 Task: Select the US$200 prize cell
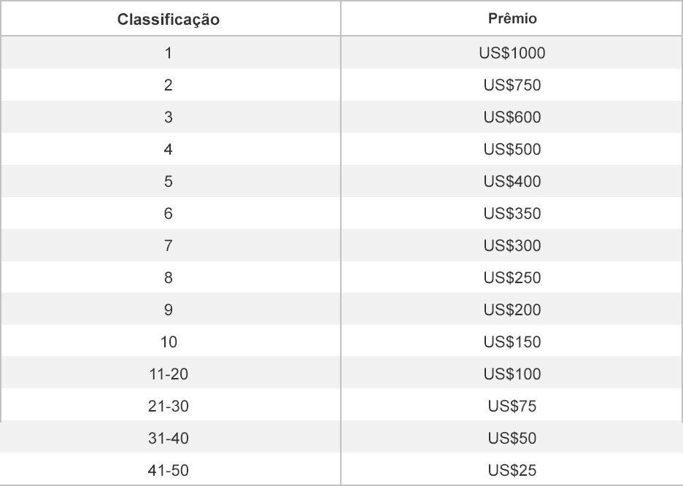[512, 309]
